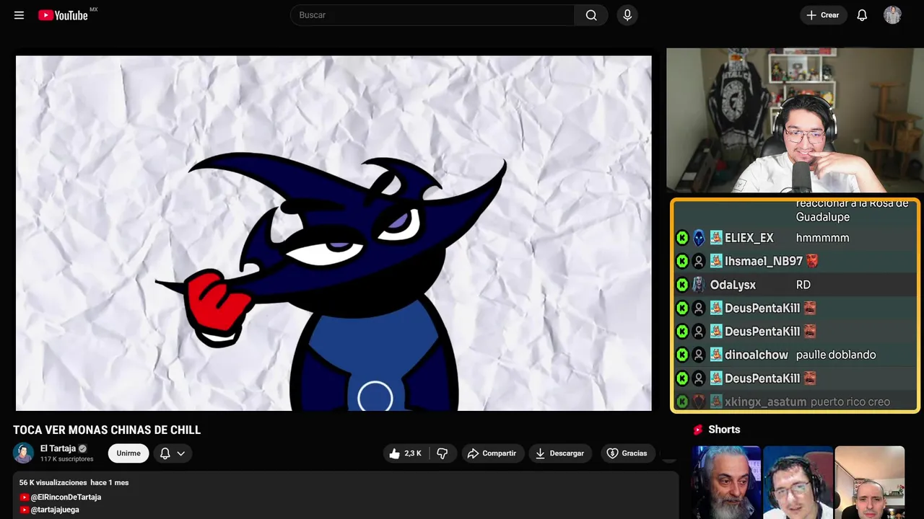
Task: Open El Tartaja channel name link
Action: pos(58,448)
